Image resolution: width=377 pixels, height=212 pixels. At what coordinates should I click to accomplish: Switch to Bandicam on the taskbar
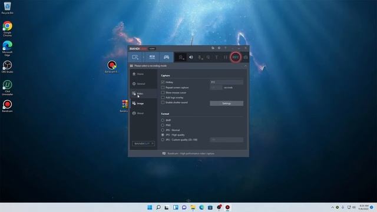227,207
